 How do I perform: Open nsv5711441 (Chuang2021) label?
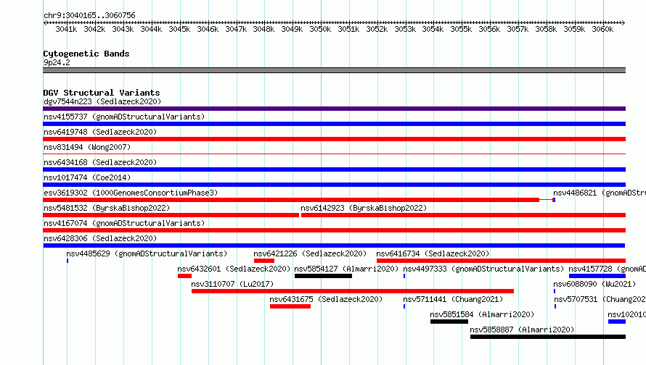[x=453, y=299]
